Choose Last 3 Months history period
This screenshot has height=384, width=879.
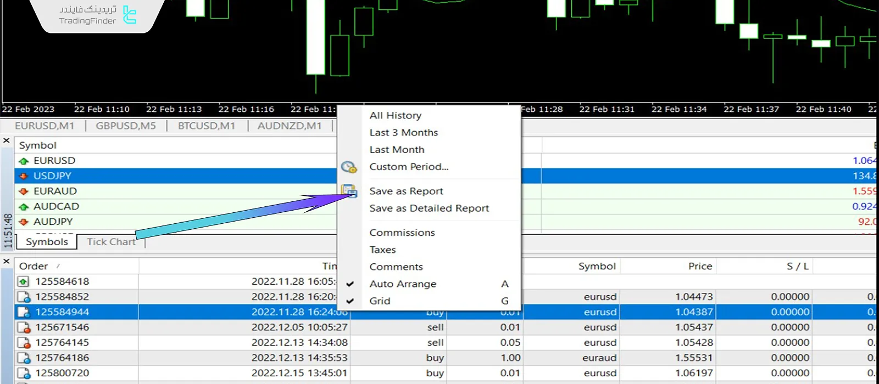pos(403,132)
